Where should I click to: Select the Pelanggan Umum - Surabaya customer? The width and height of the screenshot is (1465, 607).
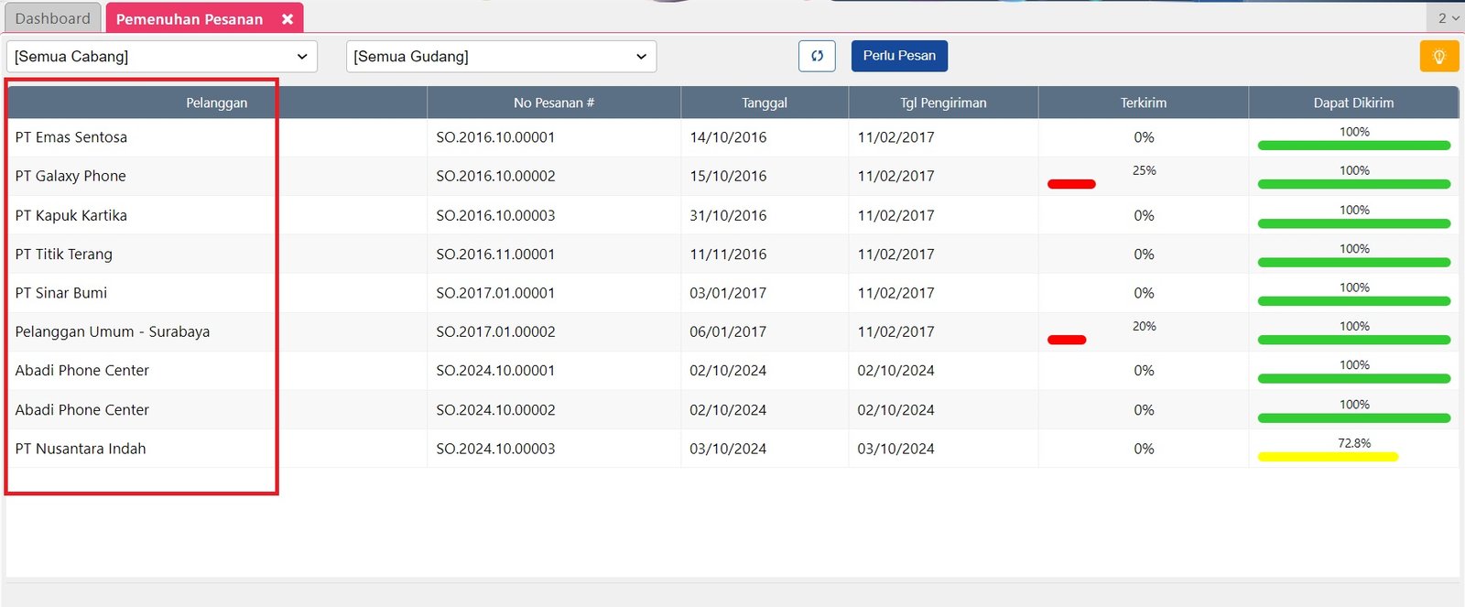coord(113,331)
